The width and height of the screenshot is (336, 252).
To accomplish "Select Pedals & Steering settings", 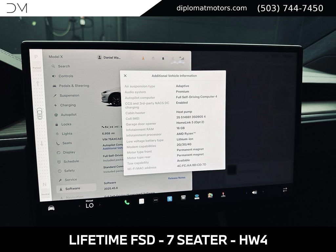I will 71,86.
